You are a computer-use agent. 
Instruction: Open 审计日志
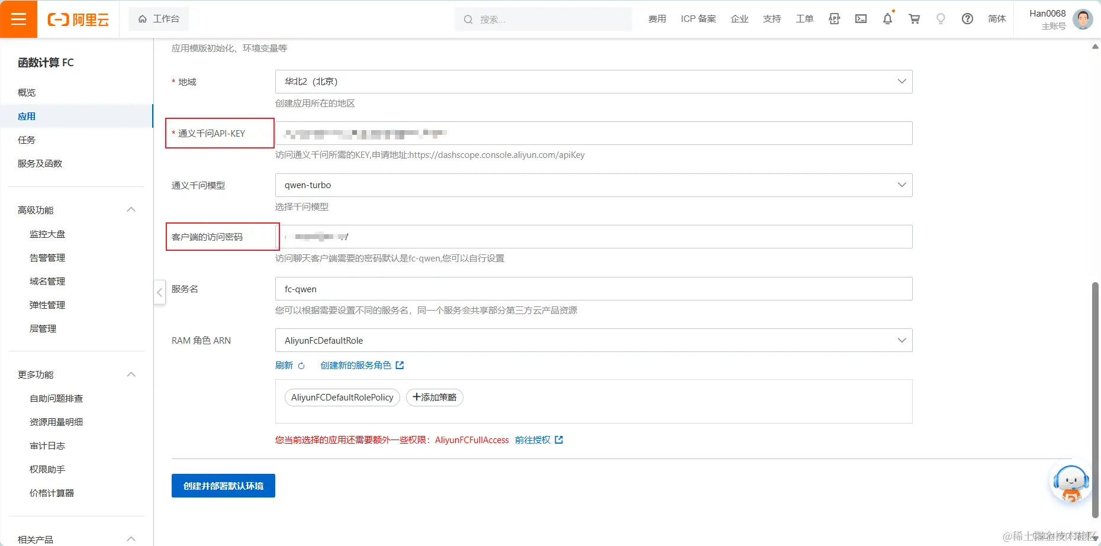47,445
